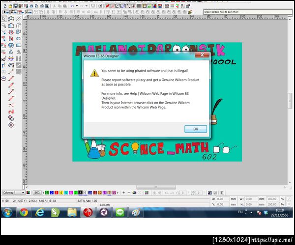Select green color swatch 1
This screenshot has width=295, height=245.
[47, 192]
